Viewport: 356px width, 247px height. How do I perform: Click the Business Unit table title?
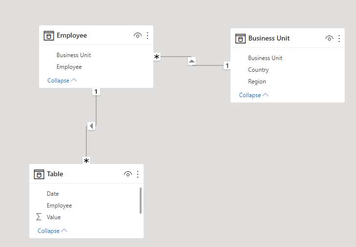[269, 38]
